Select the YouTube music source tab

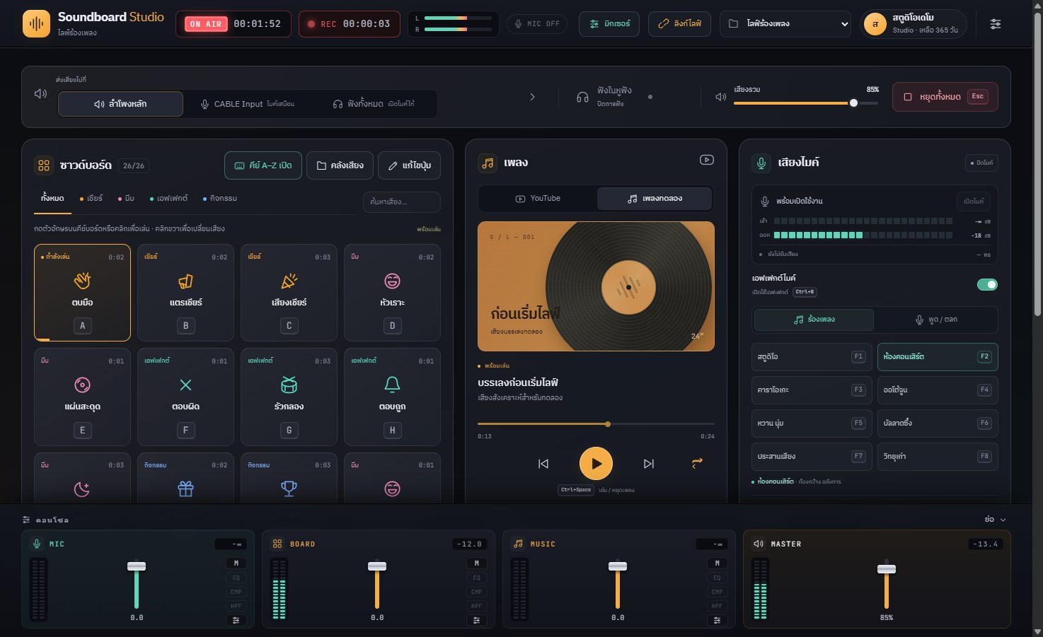538,199
